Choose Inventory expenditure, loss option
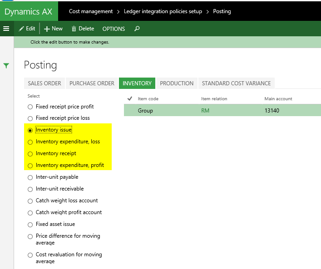This screenshot has width=321, height=269. 30,142
